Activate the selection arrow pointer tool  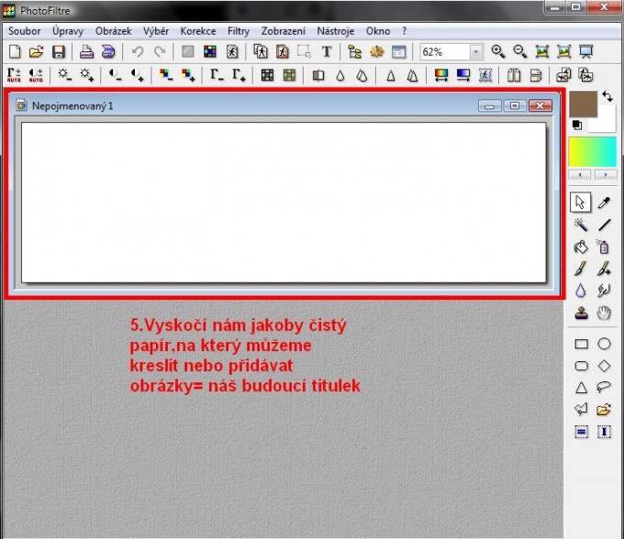pos(581,203)
